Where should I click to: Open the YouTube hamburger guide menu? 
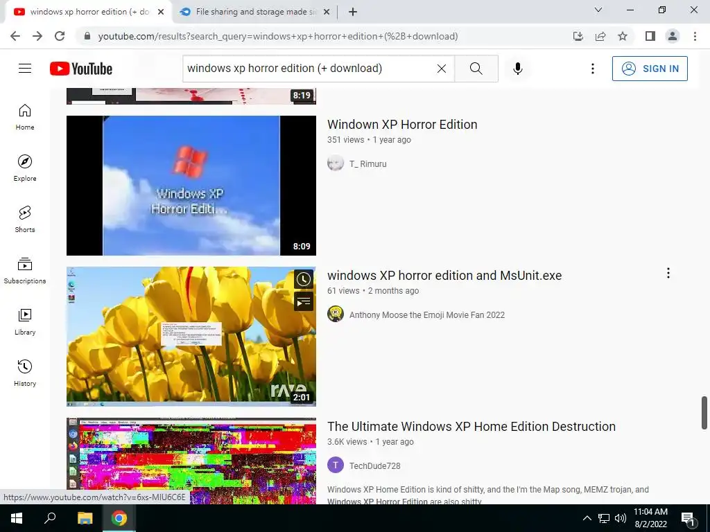pyautogui.click(x=25, y=69)
